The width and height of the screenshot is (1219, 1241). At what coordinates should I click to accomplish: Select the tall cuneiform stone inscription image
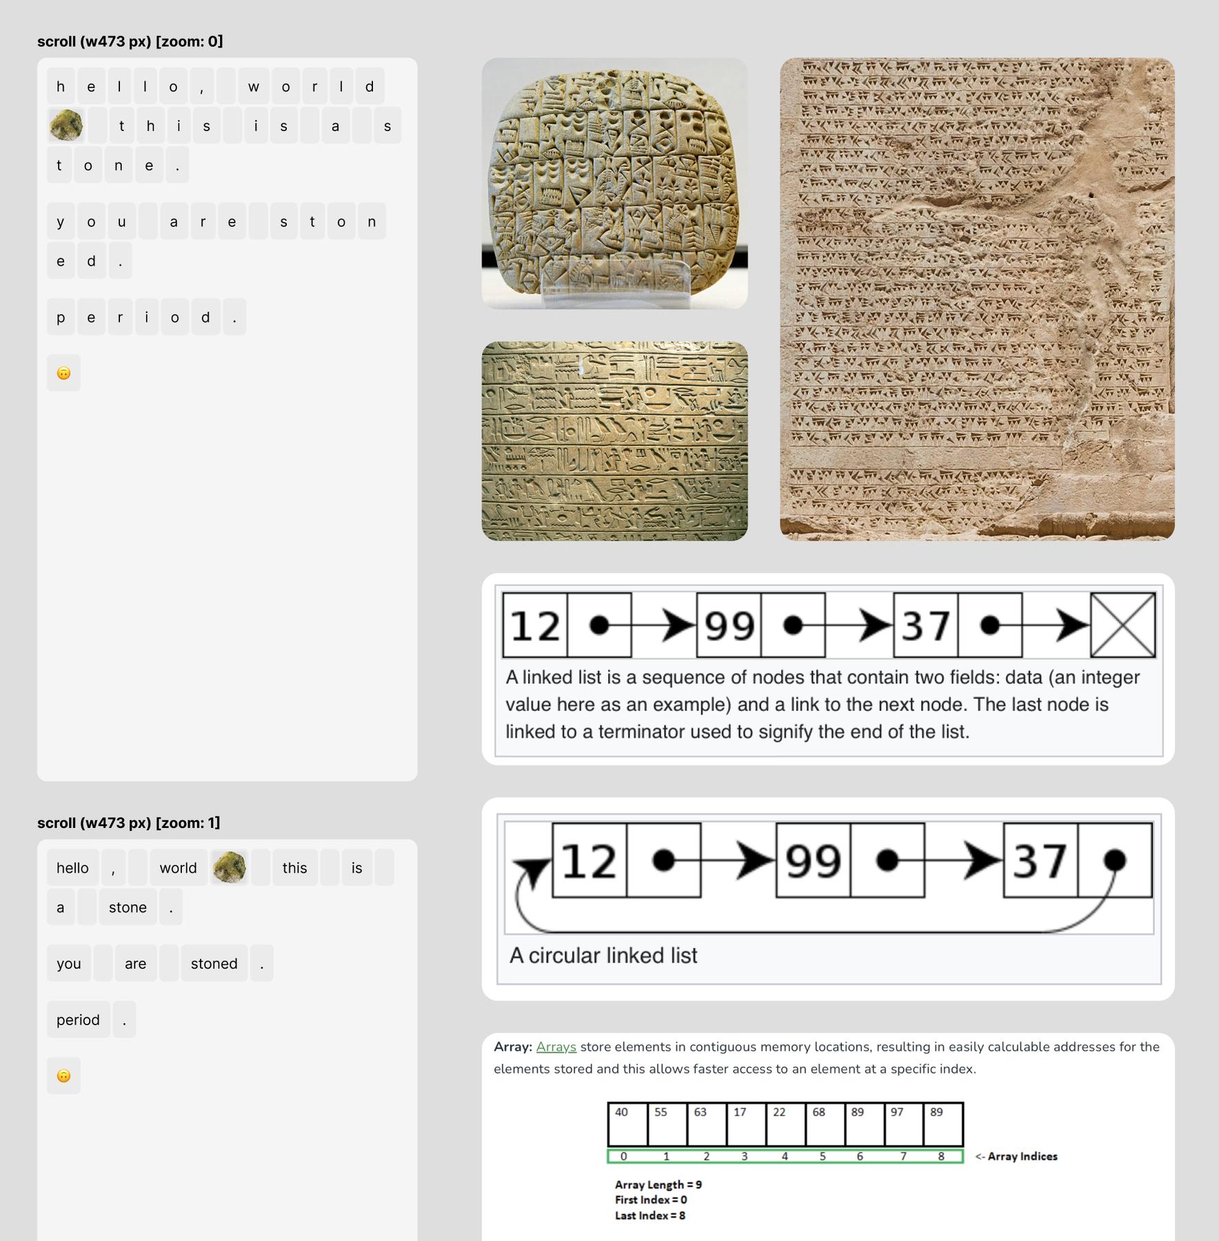coord(977,299)
